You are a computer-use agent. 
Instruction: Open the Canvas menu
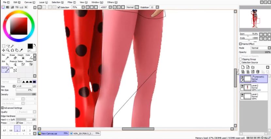(x=30, y=2)
